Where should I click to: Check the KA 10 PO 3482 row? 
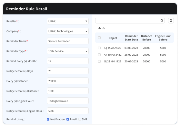tap(99, 55)
